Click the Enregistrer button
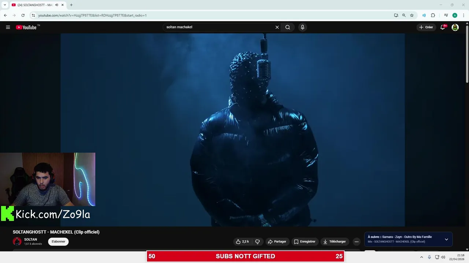Image resolution: width=469 pixels, height=263 pixels. pyautogui.click(x=304, y=241)
